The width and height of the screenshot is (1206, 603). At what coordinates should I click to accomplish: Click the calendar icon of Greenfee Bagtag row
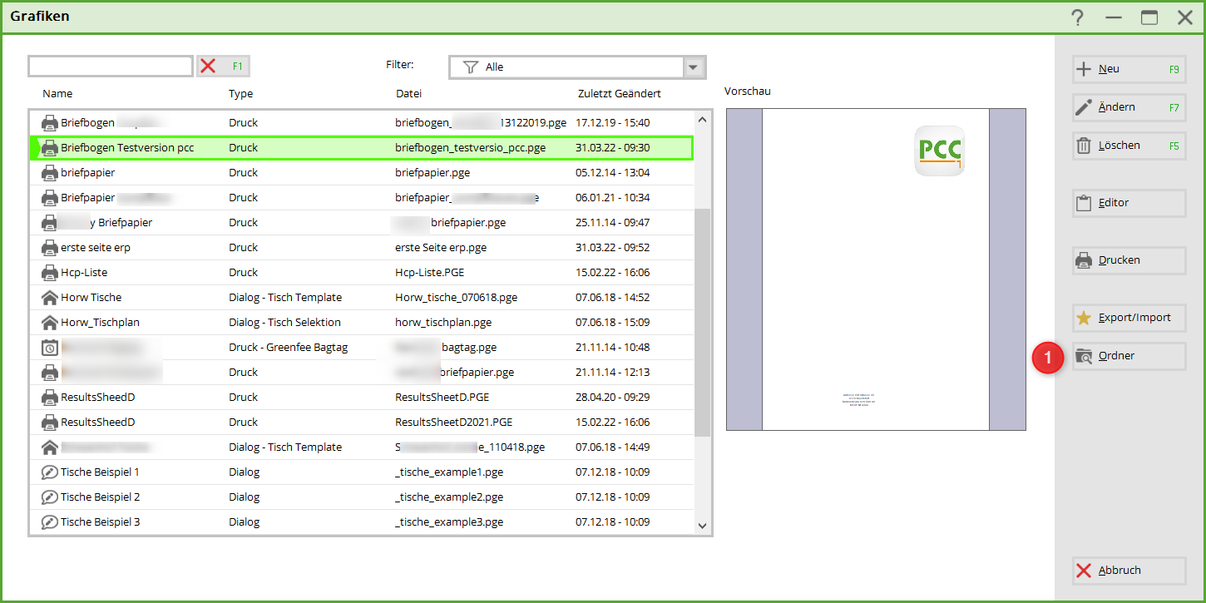(x=49, y=347)
